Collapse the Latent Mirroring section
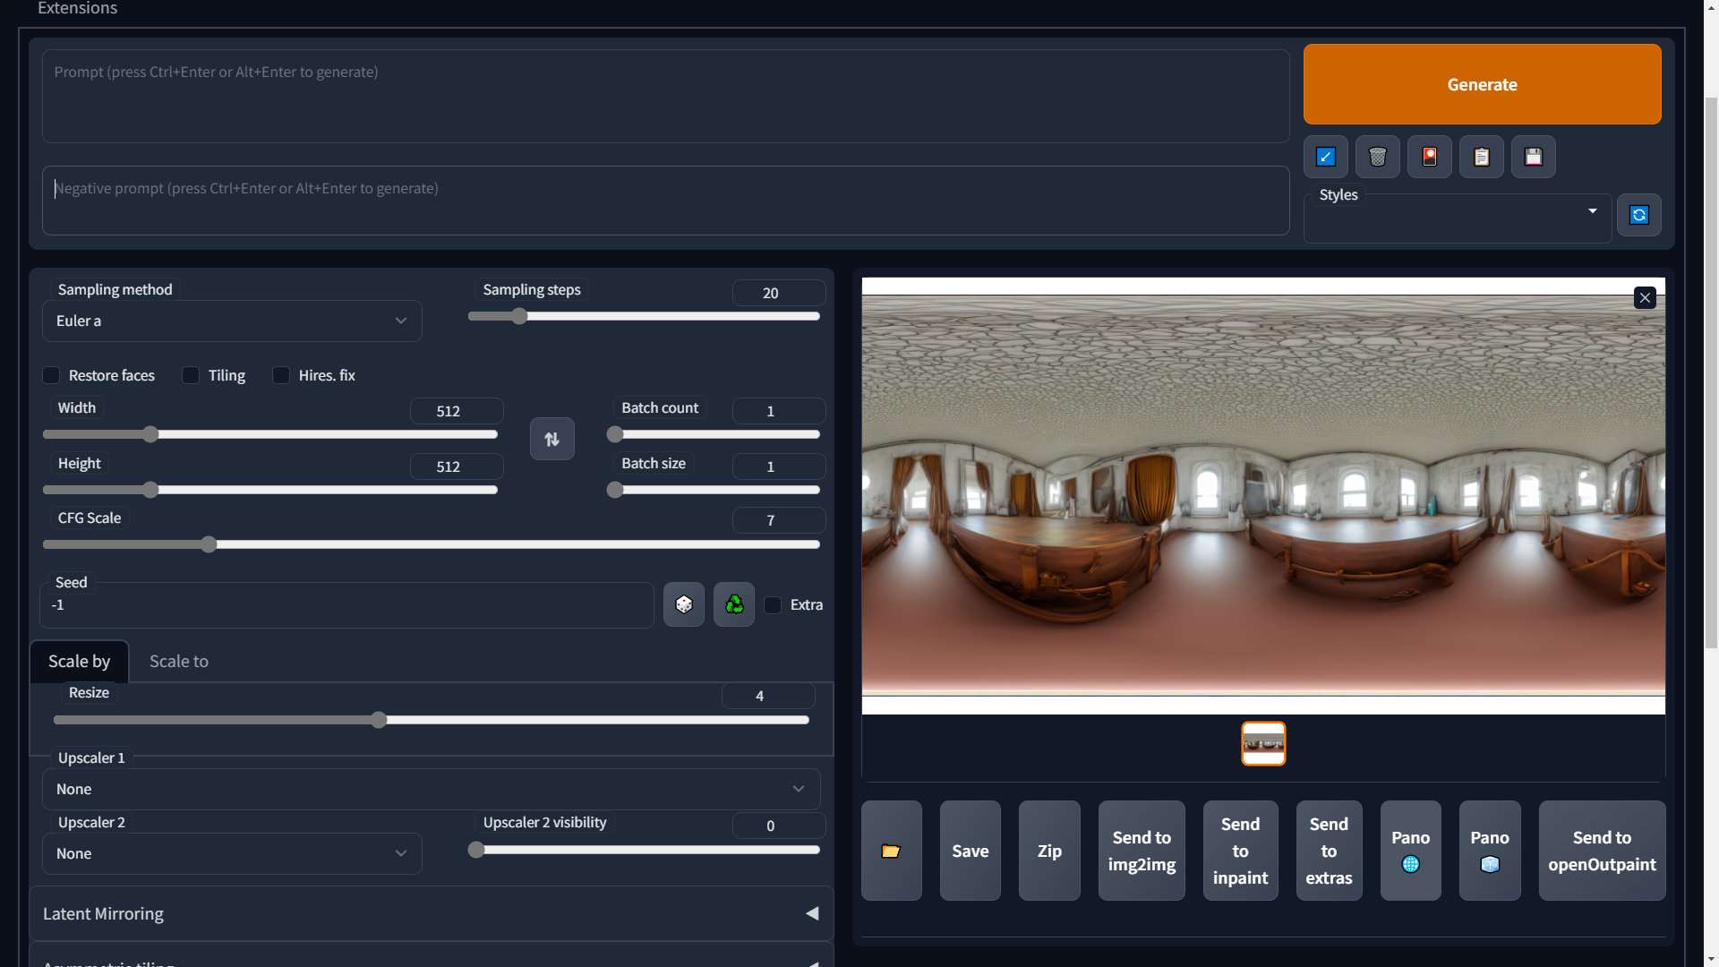Viewport: 1719px width, 967px height. point(812,913)
